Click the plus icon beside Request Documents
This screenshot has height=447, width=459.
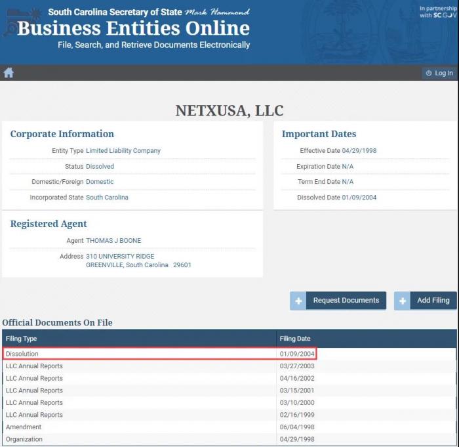click(x=298, y=301)
